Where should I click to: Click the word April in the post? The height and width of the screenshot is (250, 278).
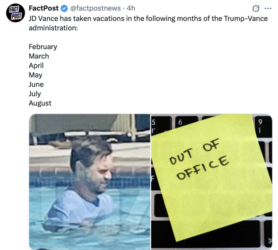(x=36, y=66)
